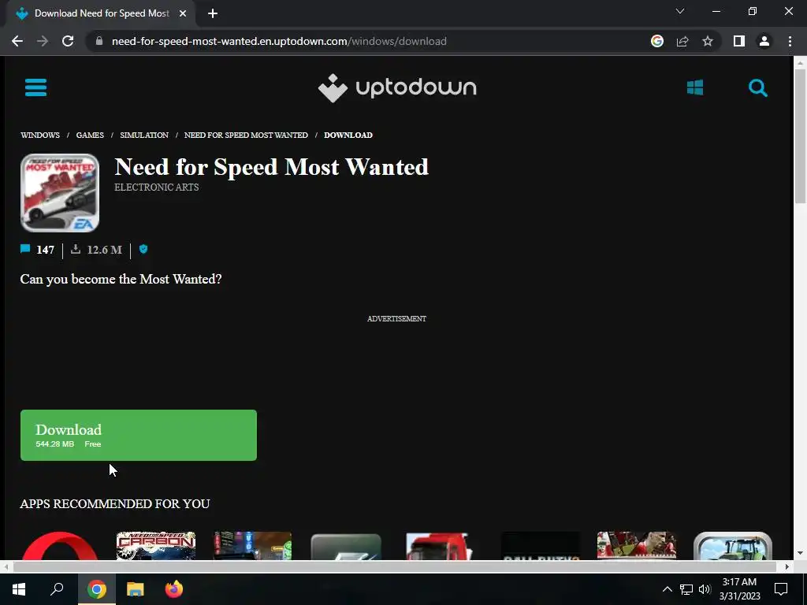Click the verified shield badge icon
The width and height of the screenshot is (807, 605).
pos(143,249)
